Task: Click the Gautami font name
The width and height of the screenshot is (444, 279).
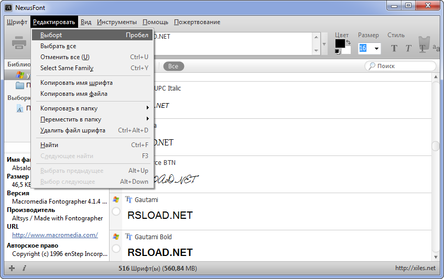Action: pos(146,200)
